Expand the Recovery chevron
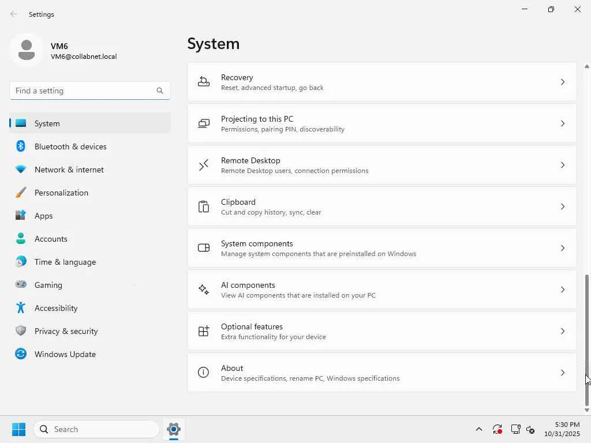Viewport: 591px width, 443px height. pos(562,82)
